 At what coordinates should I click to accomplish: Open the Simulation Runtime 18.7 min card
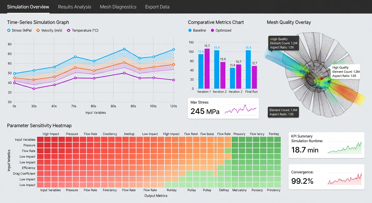pos(327,145)
